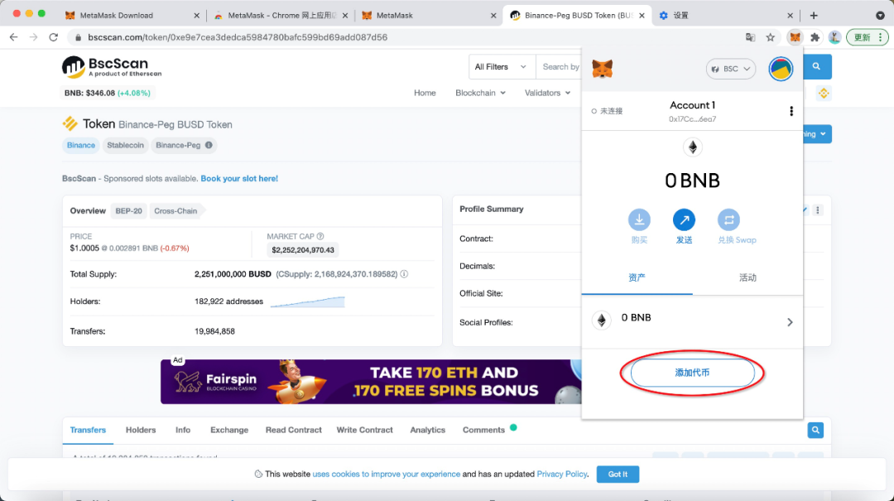Select the 活动 Activity tab in MetaMask
The width and height of the screenshot is (894, 501).
[x=747, y=278]
